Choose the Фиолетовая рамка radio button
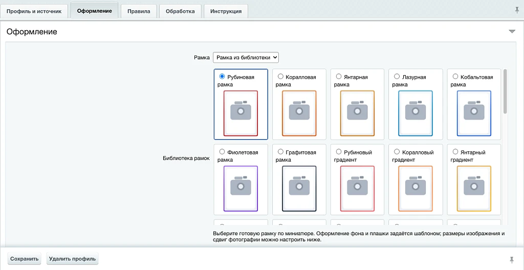Screen dimensions: 524x270 click(x=222, y=152)
